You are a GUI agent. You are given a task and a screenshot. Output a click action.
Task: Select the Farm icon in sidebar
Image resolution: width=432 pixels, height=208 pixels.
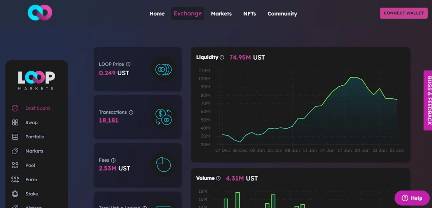pos(15,180)
